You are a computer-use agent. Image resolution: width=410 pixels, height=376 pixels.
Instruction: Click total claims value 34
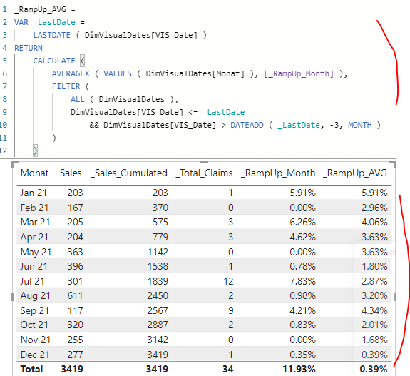227,369
